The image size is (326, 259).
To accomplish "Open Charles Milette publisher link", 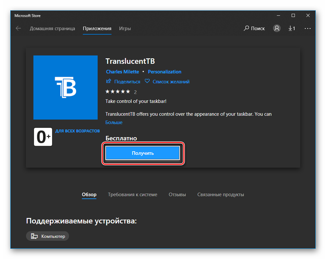I will (x=122, y=72).
